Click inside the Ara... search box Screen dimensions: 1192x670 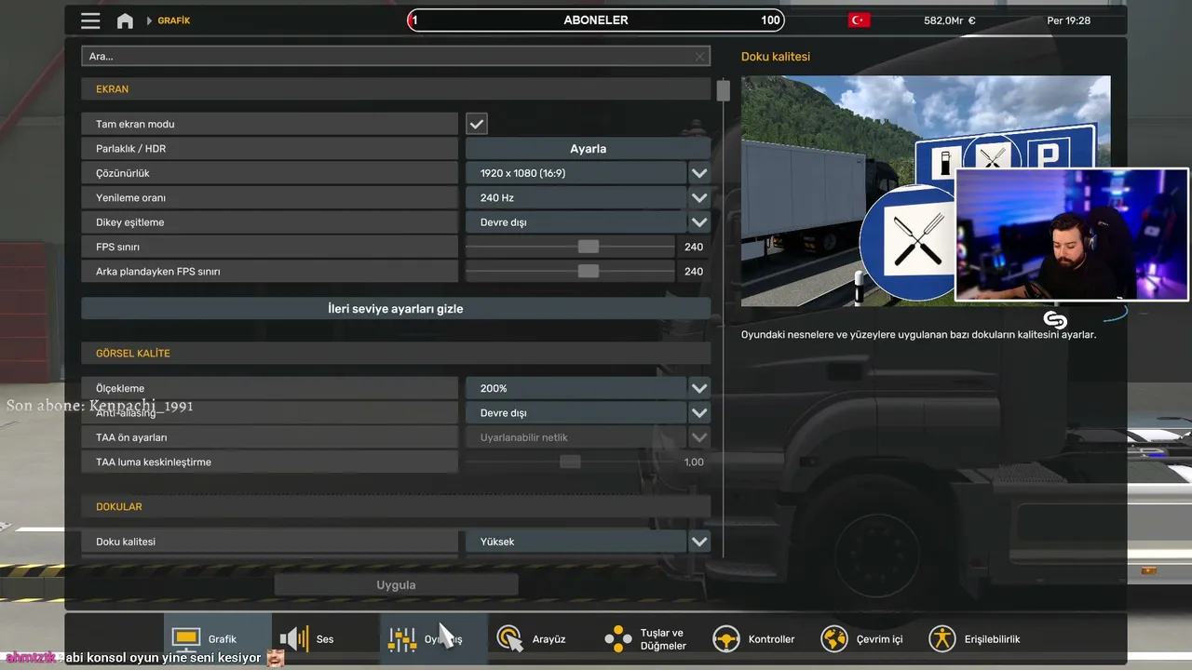click(x=395, y=57)
